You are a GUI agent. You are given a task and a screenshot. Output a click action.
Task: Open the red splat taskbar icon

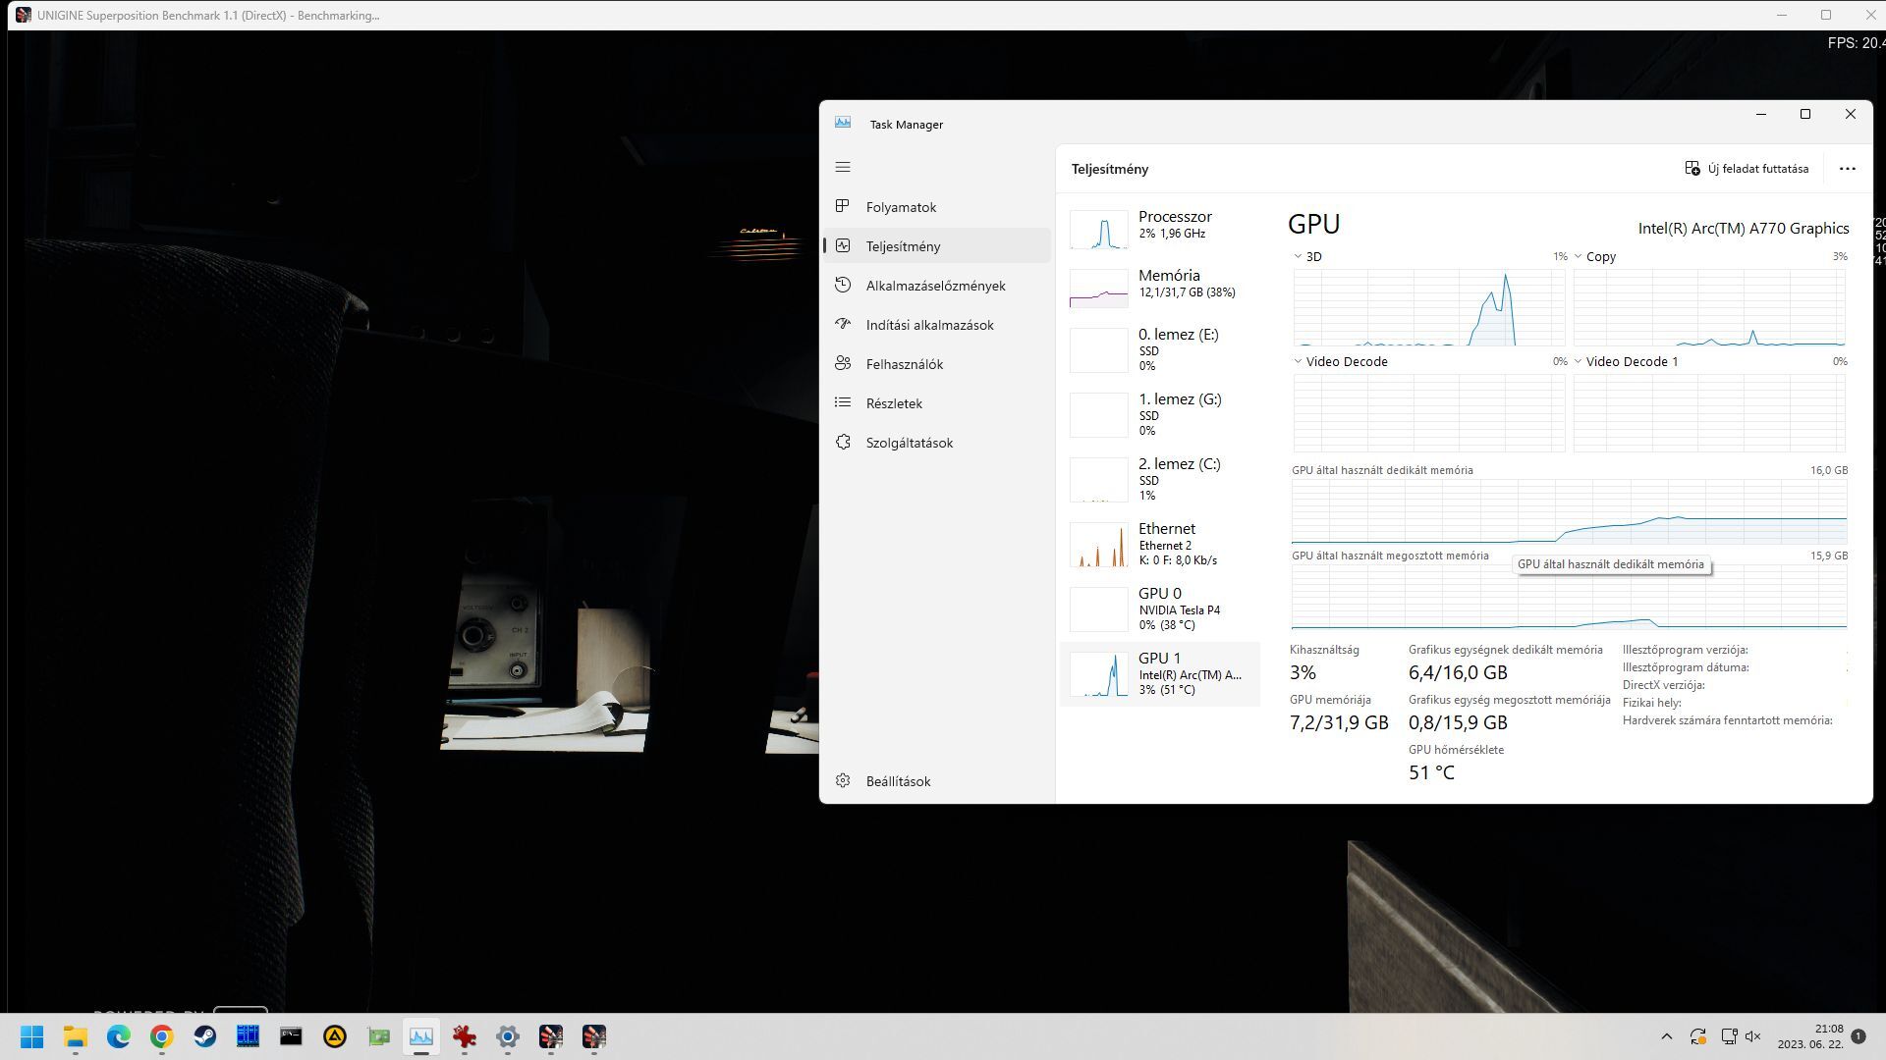(x=465, y=1036)
